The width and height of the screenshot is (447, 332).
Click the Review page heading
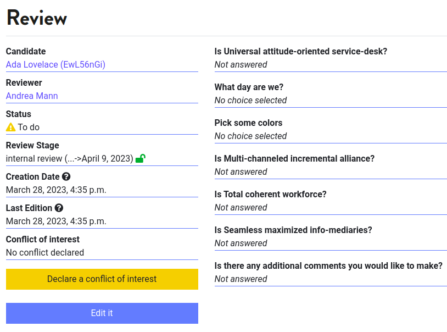tap(37, 18)
